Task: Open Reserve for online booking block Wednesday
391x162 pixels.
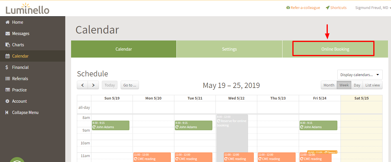Action: (x=232, y=133)
